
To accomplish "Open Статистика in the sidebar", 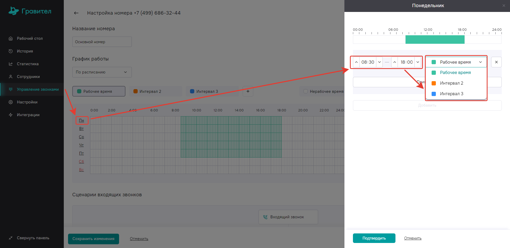I will (x=28, y=64).
